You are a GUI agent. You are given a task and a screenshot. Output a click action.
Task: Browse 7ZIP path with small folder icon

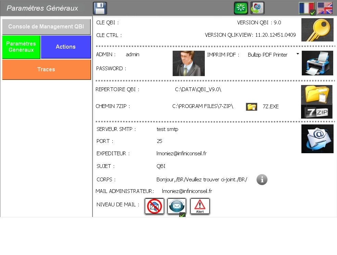pyautogui.click(x=251, y=107)
